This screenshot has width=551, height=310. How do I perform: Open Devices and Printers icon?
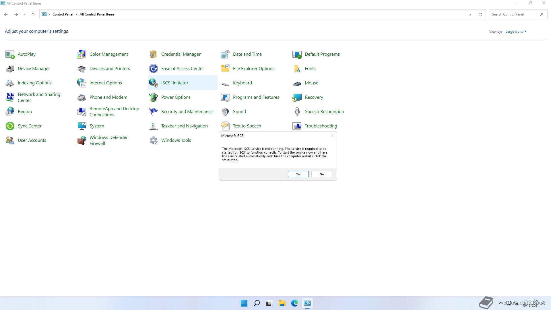click(x=82, y=69)
